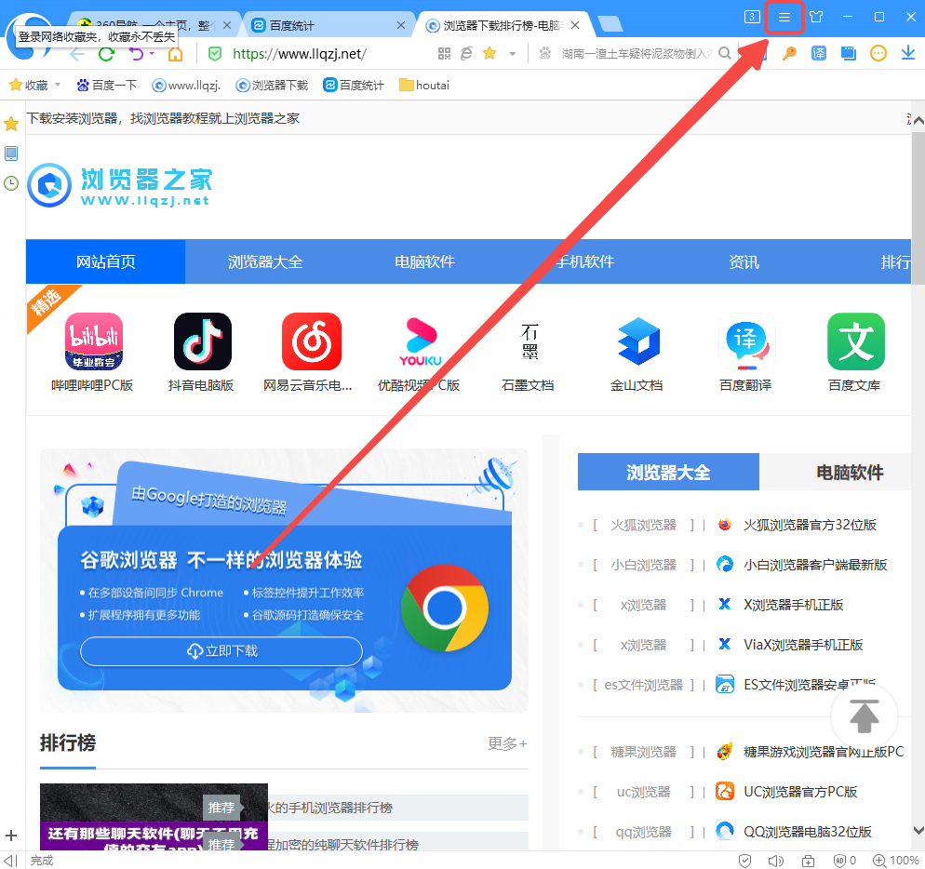
Task: Open the translate extension icon in the toolbar
Action: pyautogui.click(x=819, y=54)
